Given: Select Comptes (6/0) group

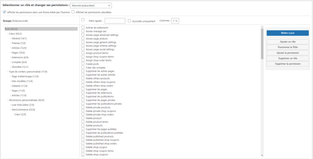Looking at the screenshot, I should 20,62.
